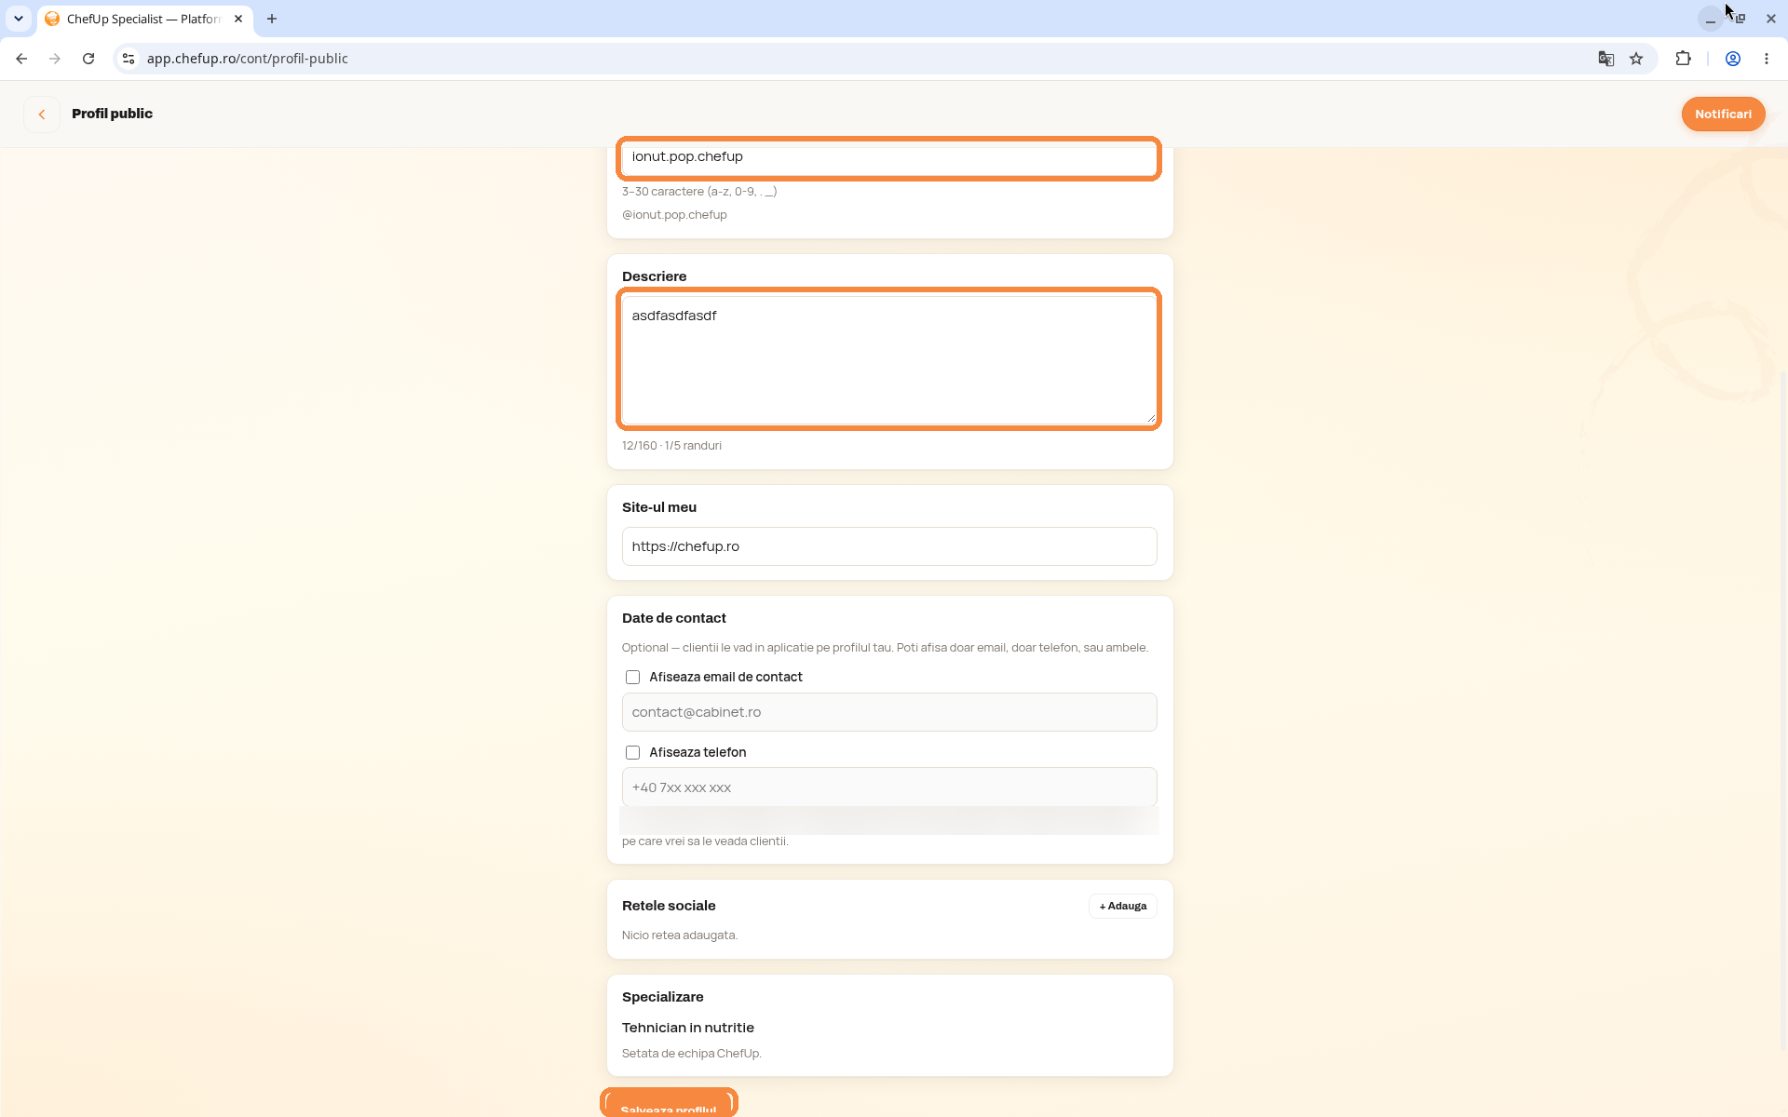This screenshot has width=1788, height=1117.
Task: Enable Afiseaza telefon checkbox
Action: [x=633, y=753]
